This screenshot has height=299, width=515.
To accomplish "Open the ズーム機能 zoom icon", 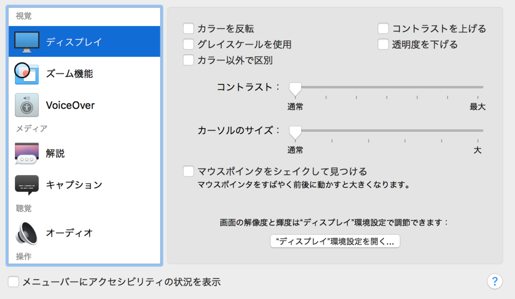I will (26, 73).
